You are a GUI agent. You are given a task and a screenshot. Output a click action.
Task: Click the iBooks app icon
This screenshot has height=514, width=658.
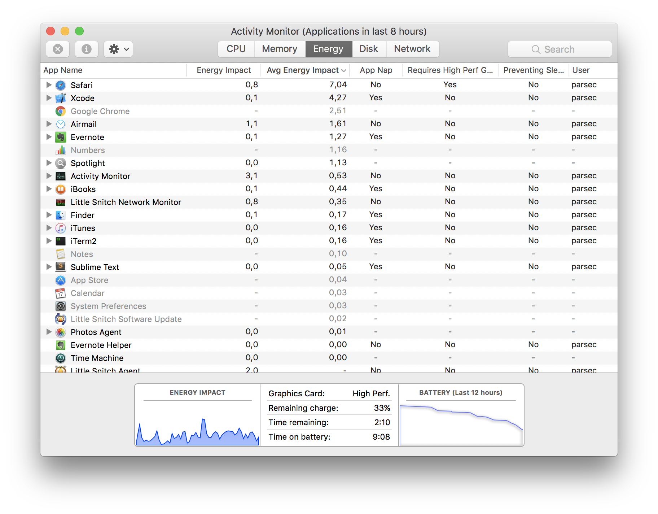61,189
